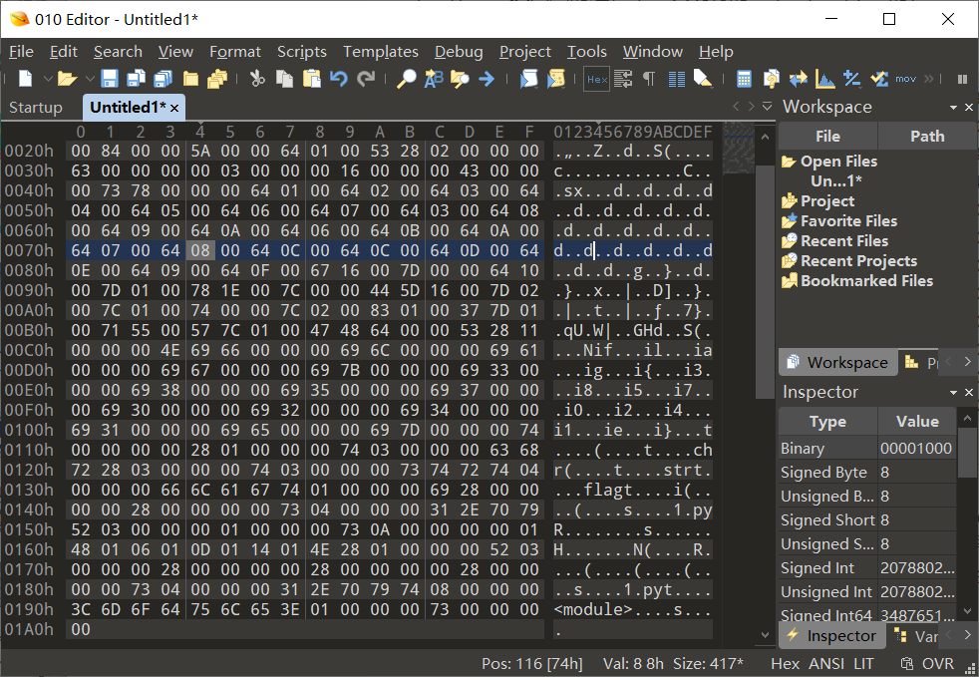The image size is (979, 677).
Task: Click the Goto arrow icon
Action: pyautogui.click(x=487, y=79)
